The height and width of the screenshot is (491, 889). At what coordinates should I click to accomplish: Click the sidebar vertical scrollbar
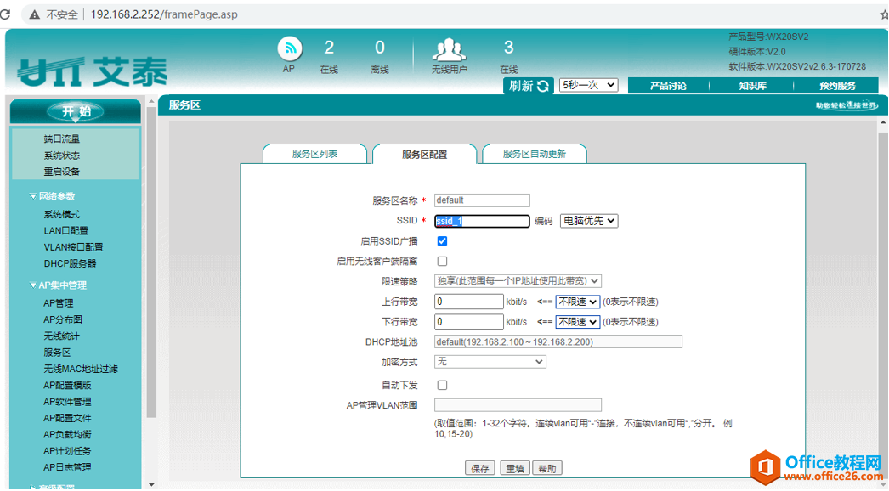click(x=151, y=261)
